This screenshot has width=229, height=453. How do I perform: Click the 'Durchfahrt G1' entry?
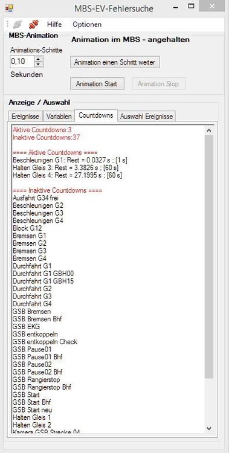point(32,266)
